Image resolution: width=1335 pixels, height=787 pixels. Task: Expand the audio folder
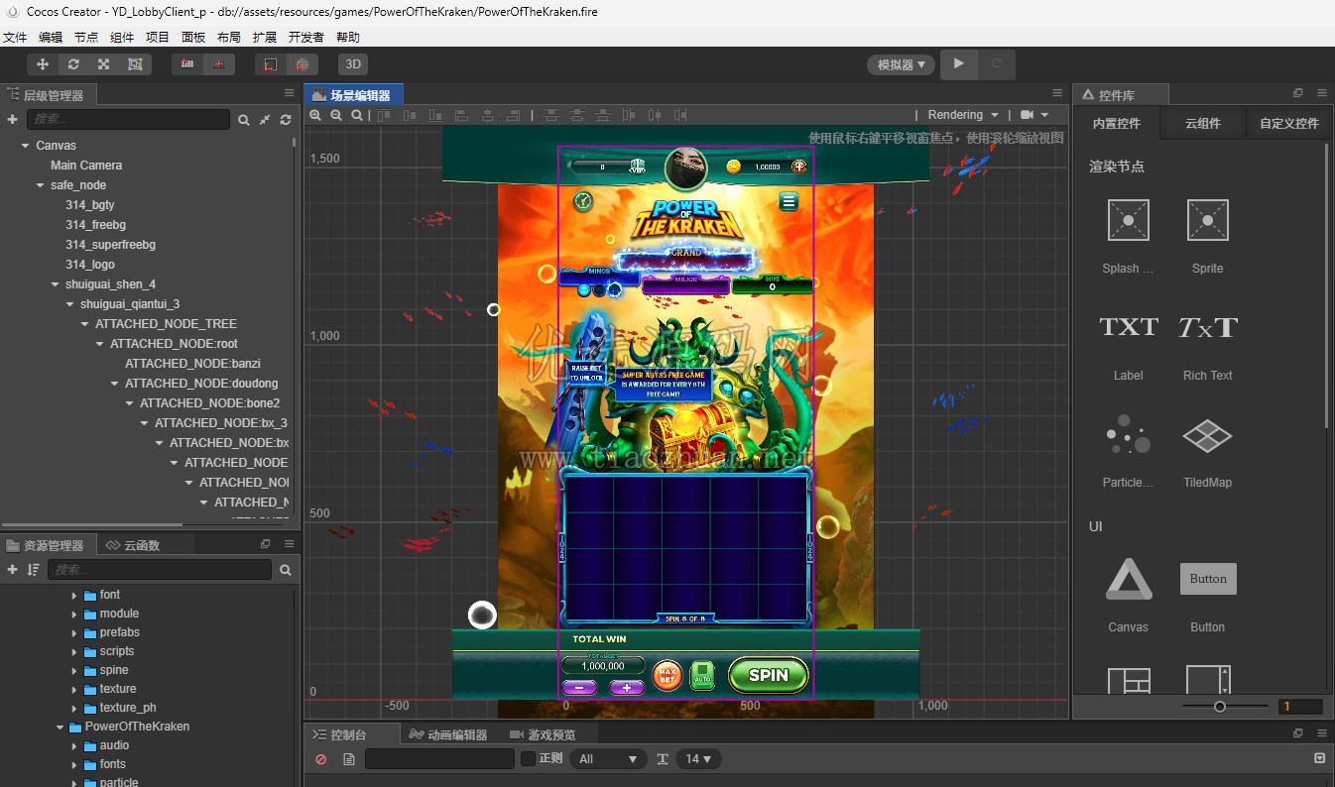74,746
